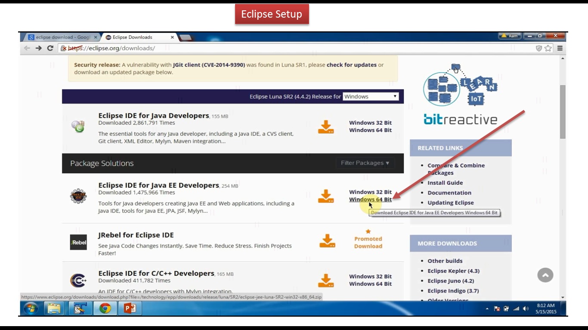
Task: Click the bitreactive advertisement image
Action: 460,95
